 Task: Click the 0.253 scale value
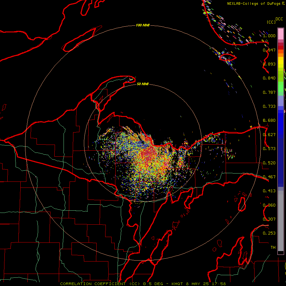269,233
